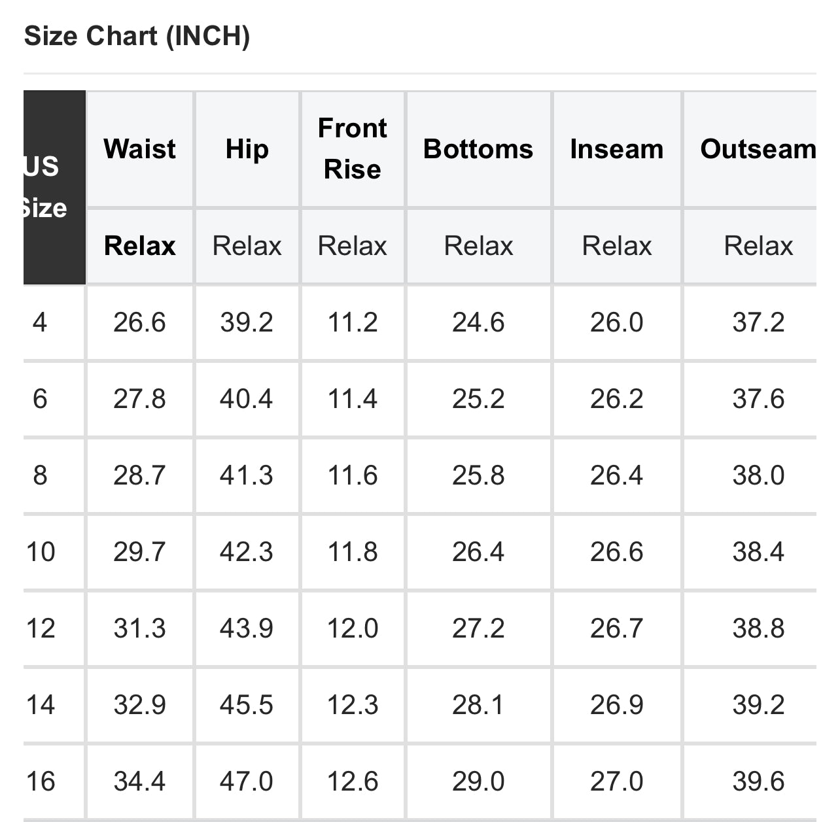Viewport: 840px width, 822px height.
Task: Click hip value 43.9 for size 12
Action: [x=246, y=628]
